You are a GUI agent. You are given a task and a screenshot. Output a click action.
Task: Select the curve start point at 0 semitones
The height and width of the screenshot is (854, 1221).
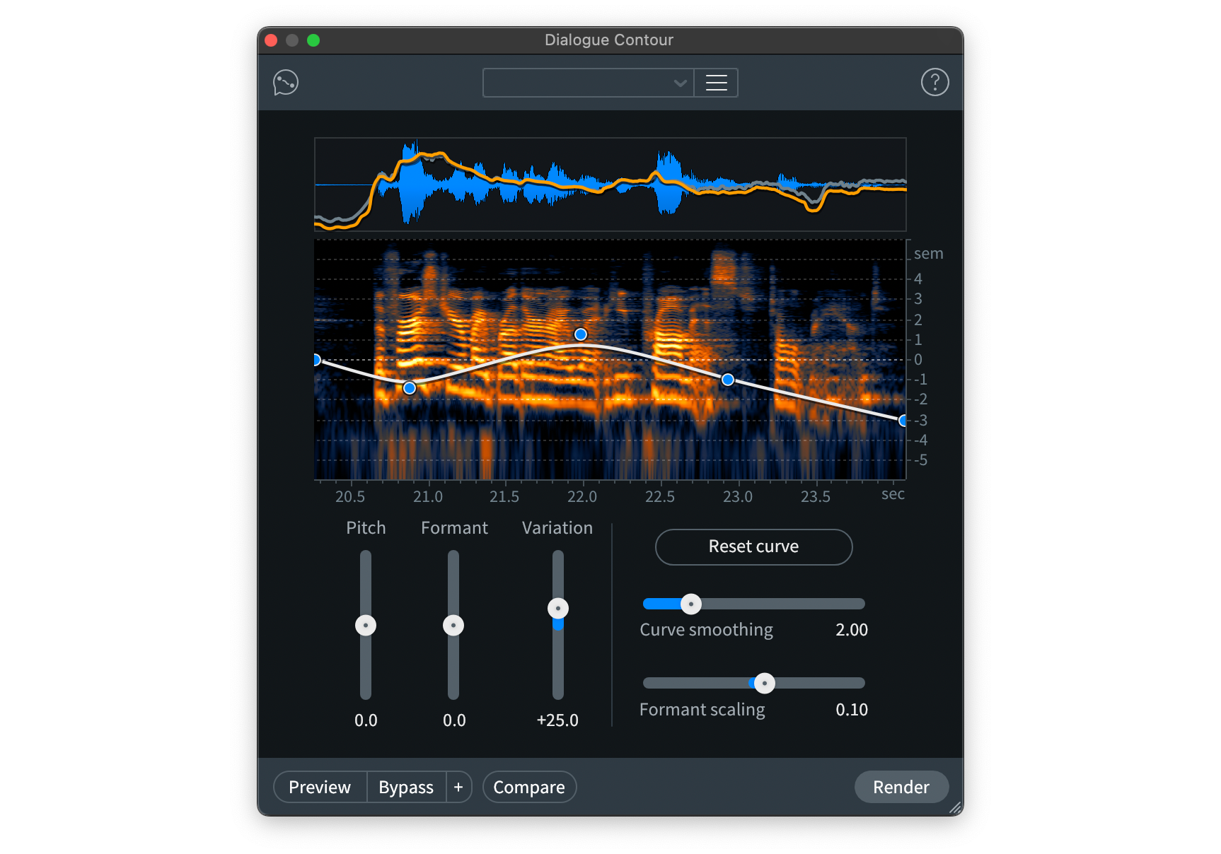(x=317, y=360)
